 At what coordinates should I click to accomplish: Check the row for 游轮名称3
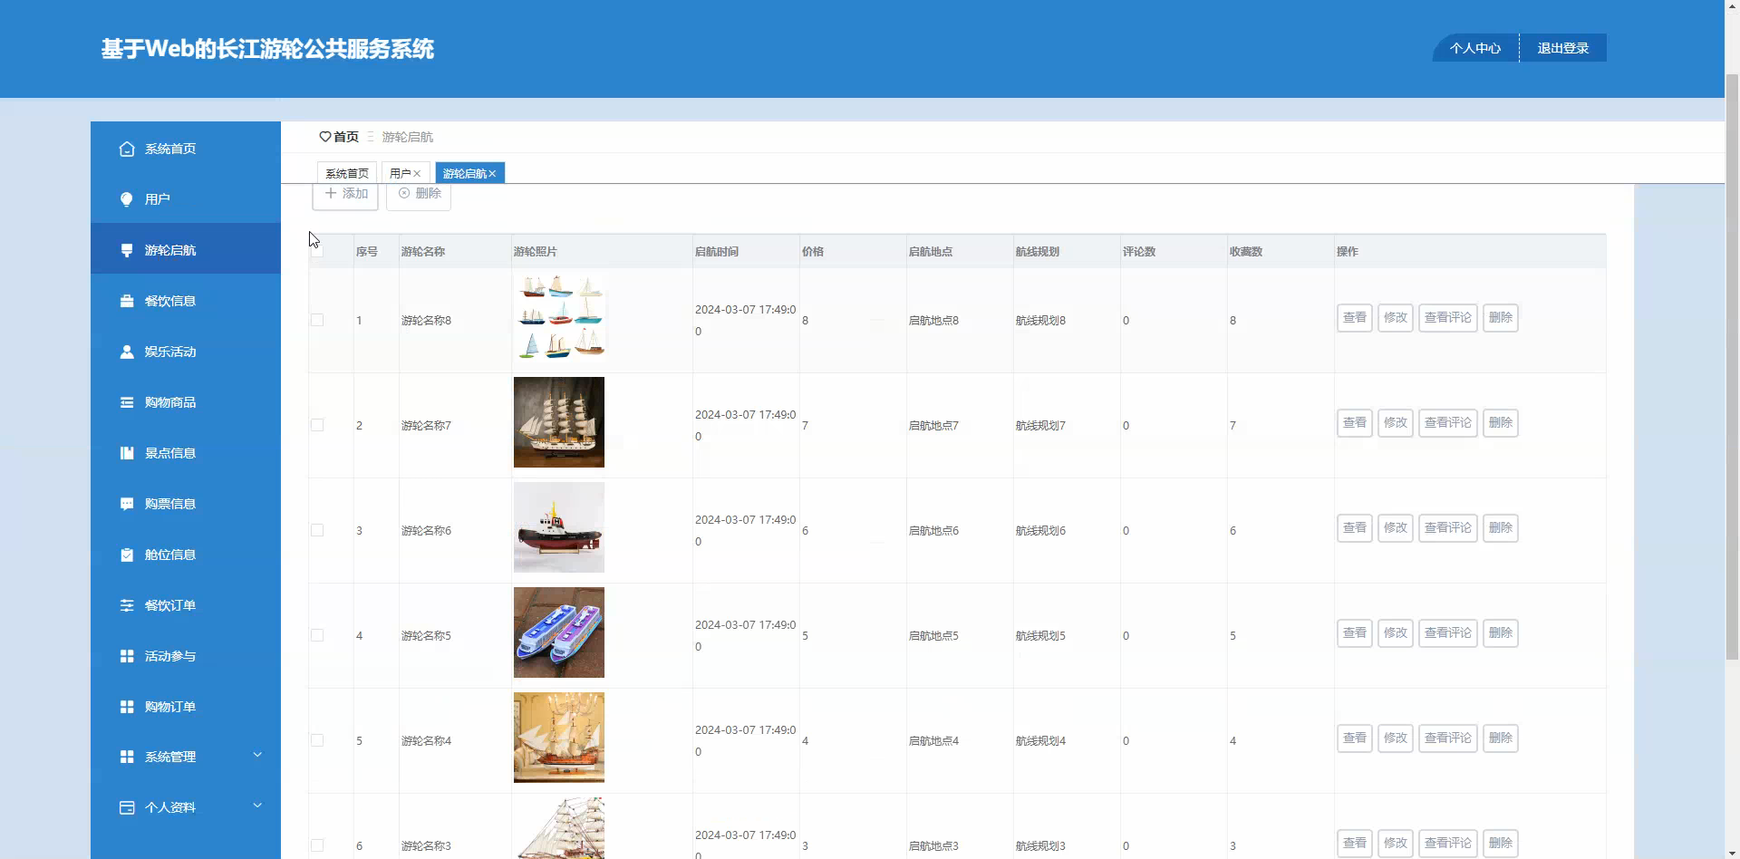coord(317,845)
